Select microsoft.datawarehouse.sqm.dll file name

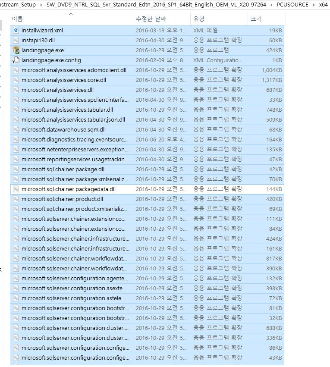(63, 129)
